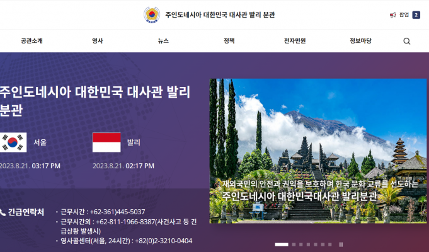
Task: Expand the 전자민원 navigation menu
Action: pos(295,41)
